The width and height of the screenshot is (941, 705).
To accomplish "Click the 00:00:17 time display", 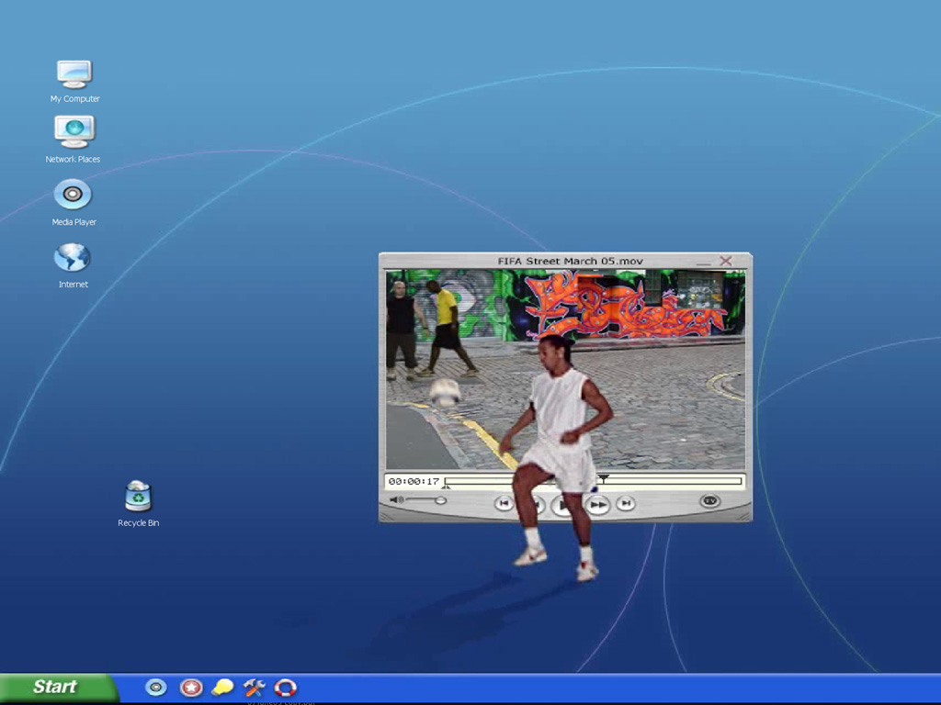I will click(414, 481).
